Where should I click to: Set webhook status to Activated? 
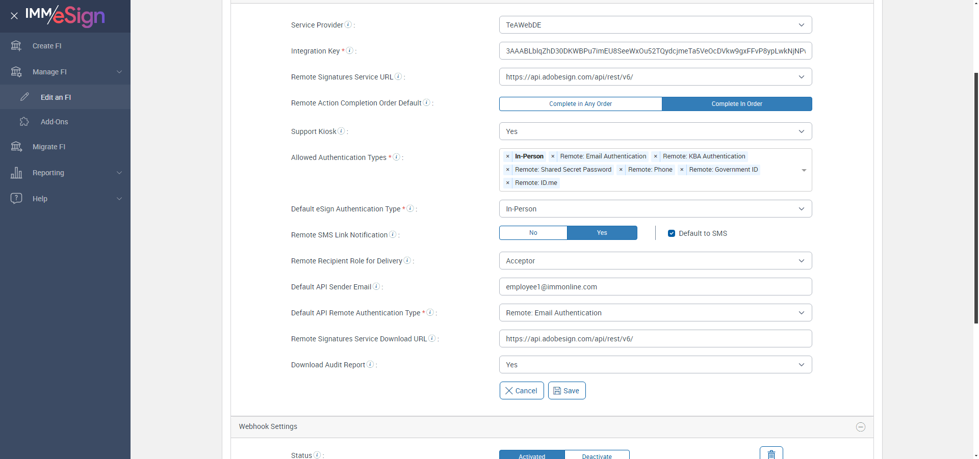pos(532,455)
